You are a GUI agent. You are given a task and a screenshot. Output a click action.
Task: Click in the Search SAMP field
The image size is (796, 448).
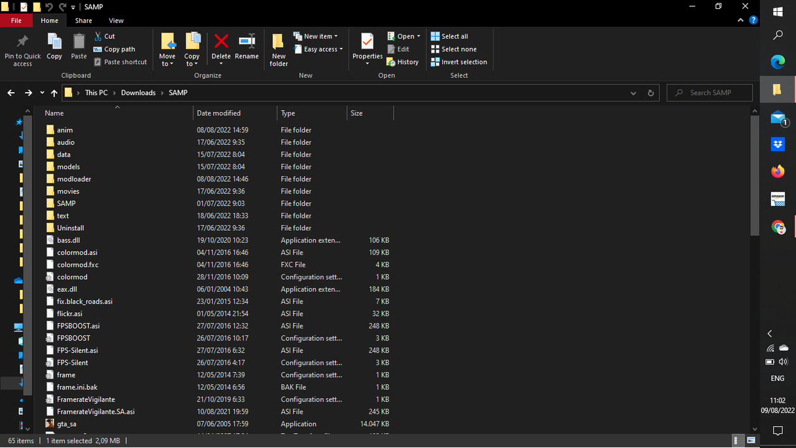tap(710, 93)
